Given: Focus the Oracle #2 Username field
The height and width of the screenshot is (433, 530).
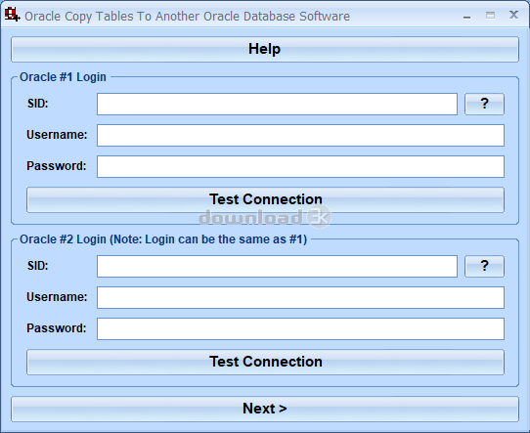Looking at the screenshot, I should pyautogui.click(x=300, y=297).
